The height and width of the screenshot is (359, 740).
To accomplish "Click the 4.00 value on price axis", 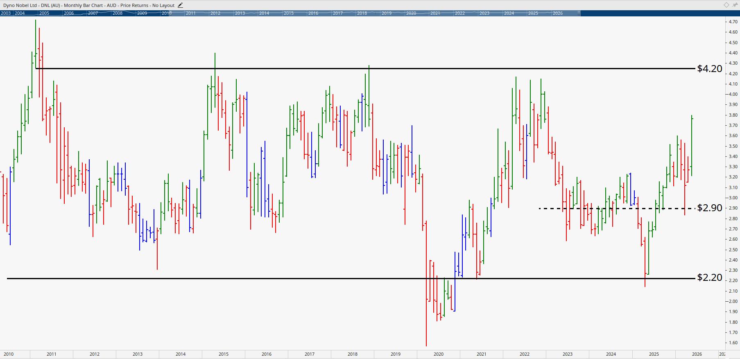I will pyautogui.click(x=733, y=94).
